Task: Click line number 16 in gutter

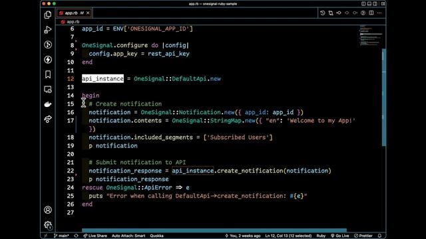Action: [x=71, y=112]
